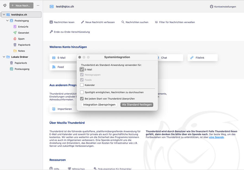Screen dimensions: 244x170
Task: Uncheck the E-Mail default application checkbox
Action: [82, 70]
